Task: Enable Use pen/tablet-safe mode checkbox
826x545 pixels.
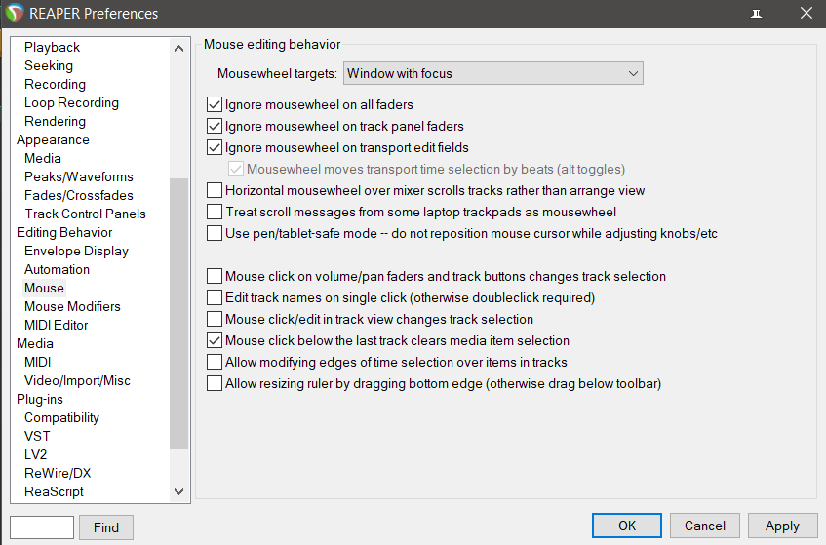Action: 215,233
